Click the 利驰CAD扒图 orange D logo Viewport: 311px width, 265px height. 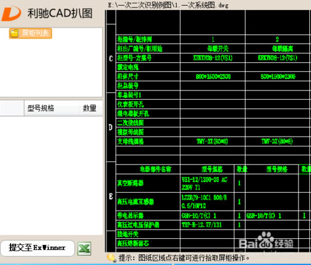click(11, 13)
